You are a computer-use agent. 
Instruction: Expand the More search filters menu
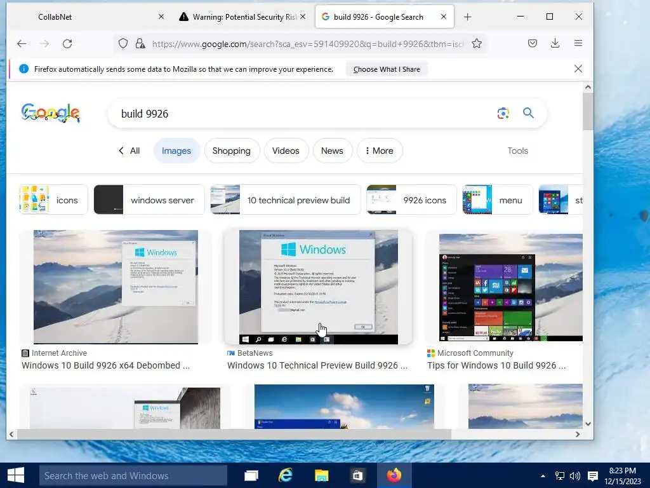coord(380,151)
